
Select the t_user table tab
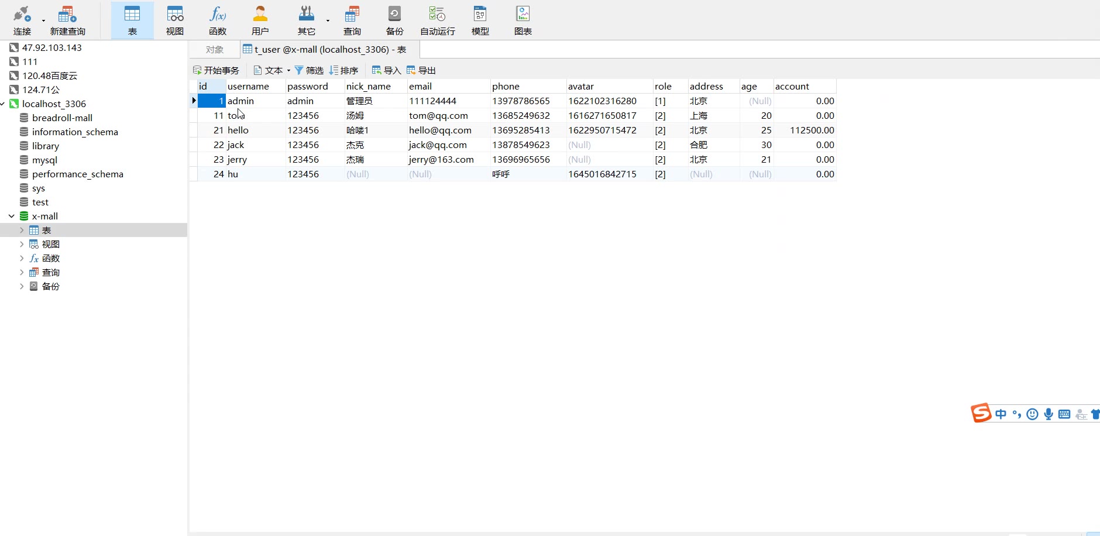[325, 50]
